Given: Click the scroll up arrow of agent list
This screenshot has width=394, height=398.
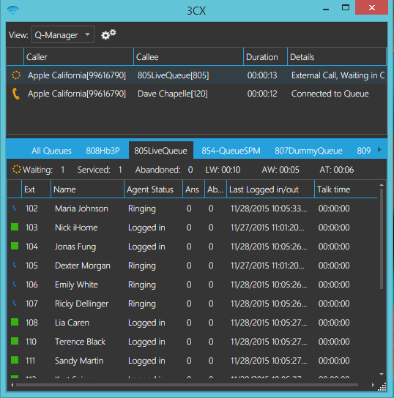Looking at the screenshot, I should click(x=382, y=185).
